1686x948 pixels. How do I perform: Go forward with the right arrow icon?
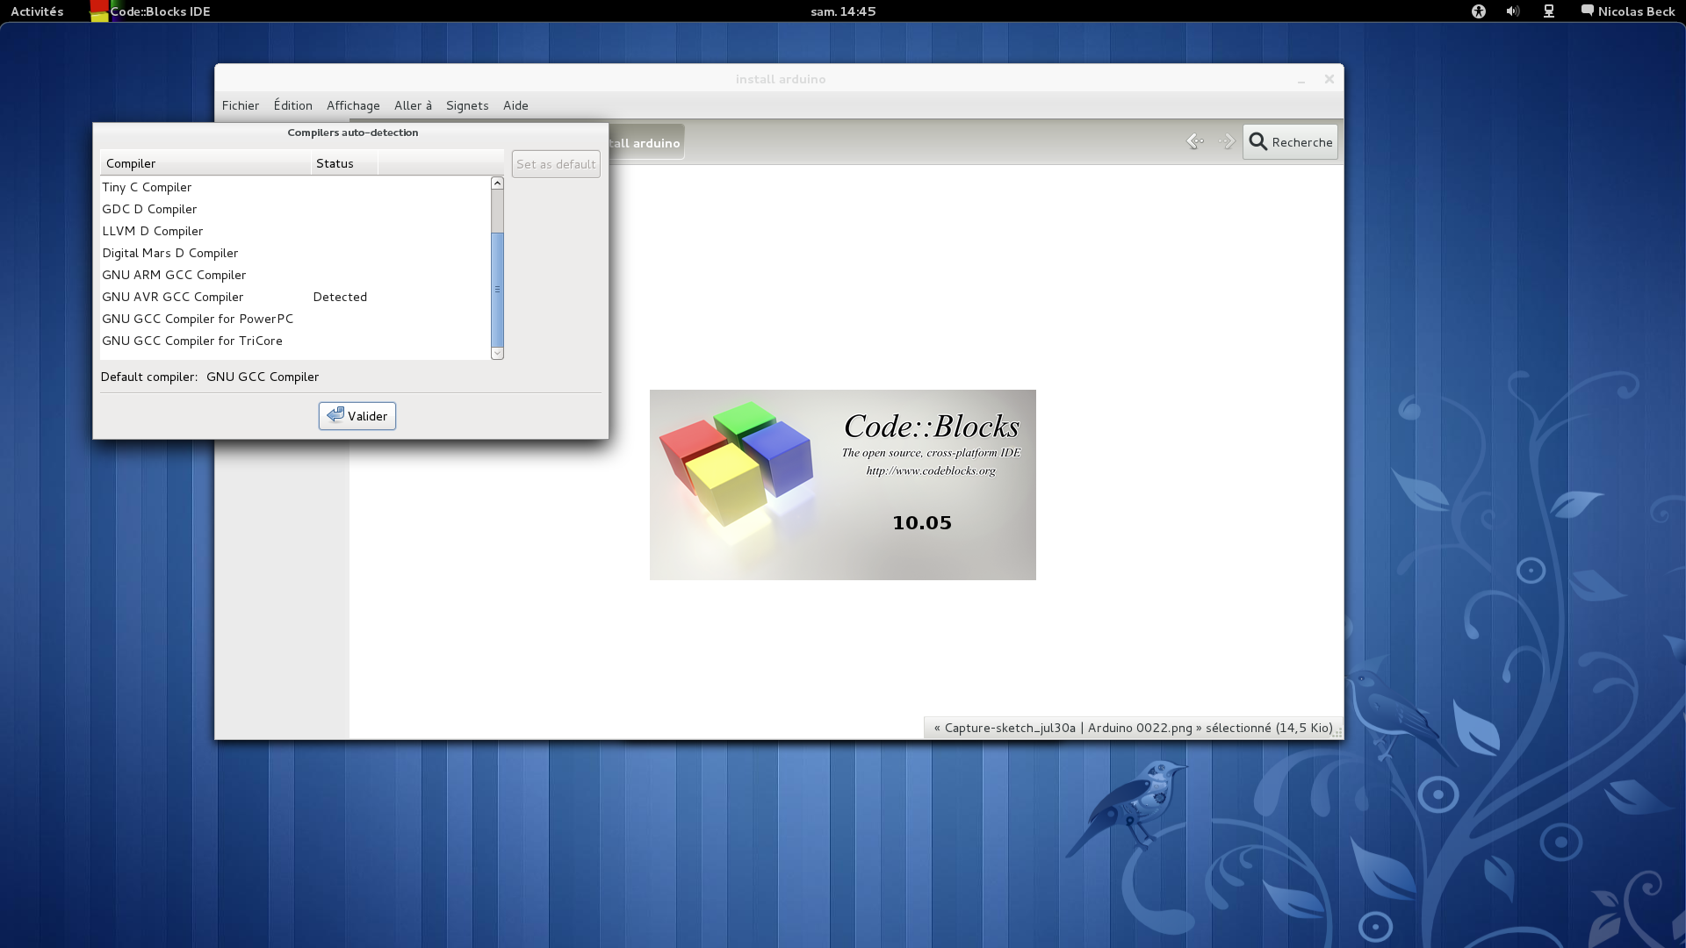[1227, 141]
